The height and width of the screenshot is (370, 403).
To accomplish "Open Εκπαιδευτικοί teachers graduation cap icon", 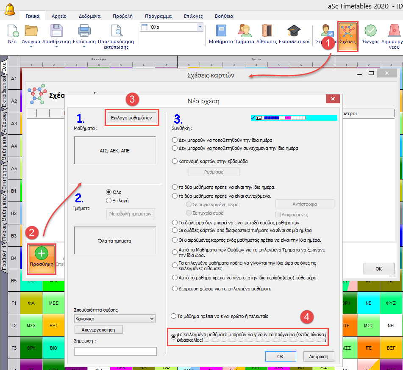I will (294, 31).
